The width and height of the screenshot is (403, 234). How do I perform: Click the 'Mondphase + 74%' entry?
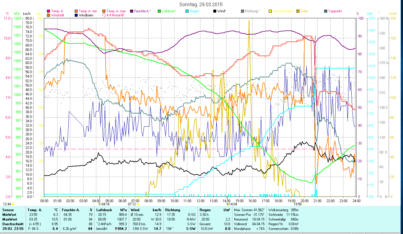[x=249, y=229]
